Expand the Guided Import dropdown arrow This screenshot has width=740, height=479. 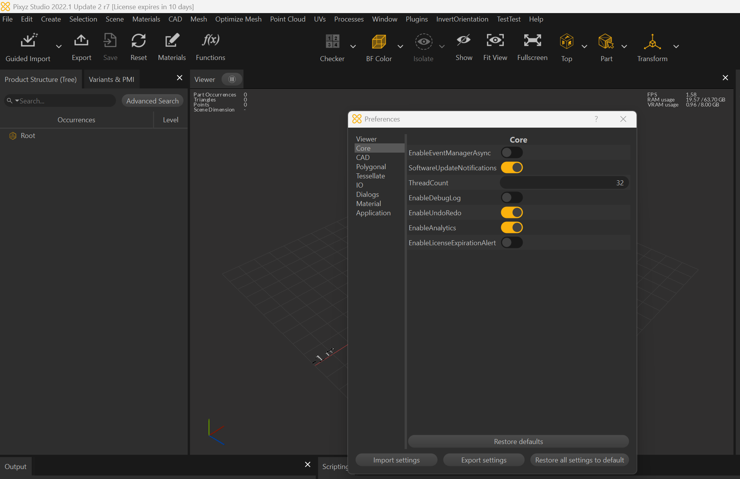(59, 47)
